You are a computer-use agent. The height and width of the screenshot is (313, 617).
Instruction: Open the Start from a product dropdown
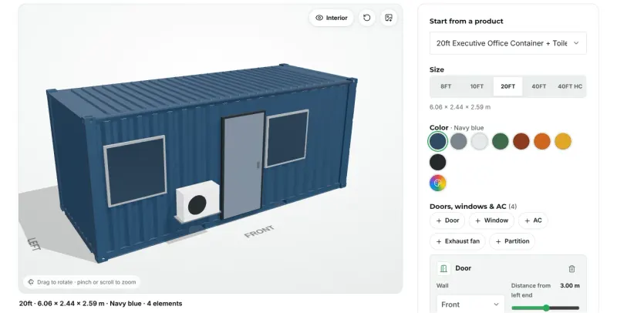(507, 43)
